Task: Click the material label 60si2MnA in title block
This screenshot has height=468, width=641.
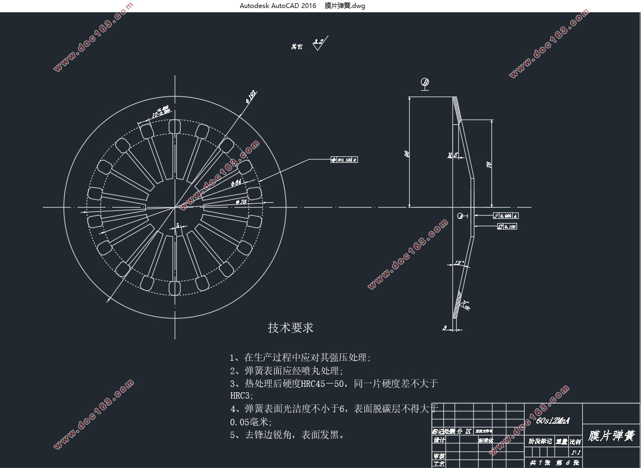Action: point(552,420)
